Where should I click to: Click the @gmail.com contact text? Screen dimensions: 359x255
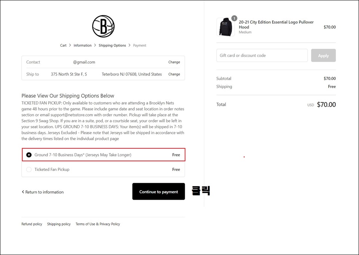(84, 62)
